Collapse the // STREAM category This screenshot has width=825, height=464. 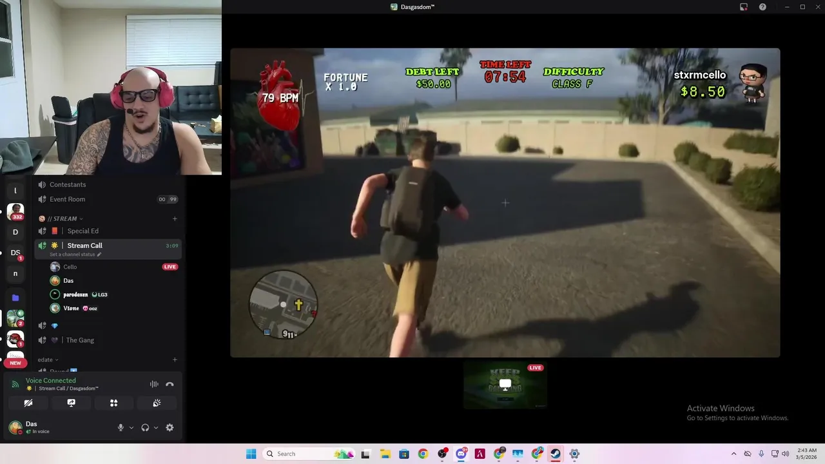61,218
